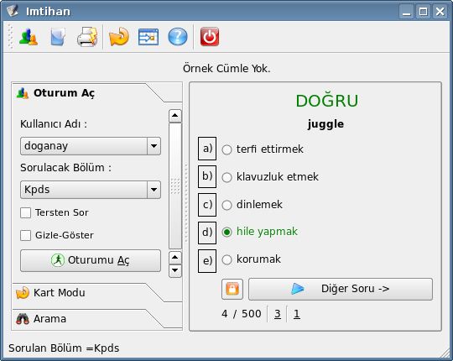The image size is (453, 361).
Task: Click the underlined 3 counter
Action: tap(278, 314)
